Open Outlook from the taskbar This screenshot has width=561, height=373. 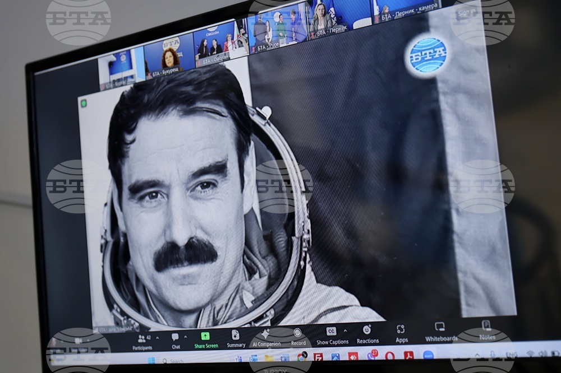[x=254, y=358]
